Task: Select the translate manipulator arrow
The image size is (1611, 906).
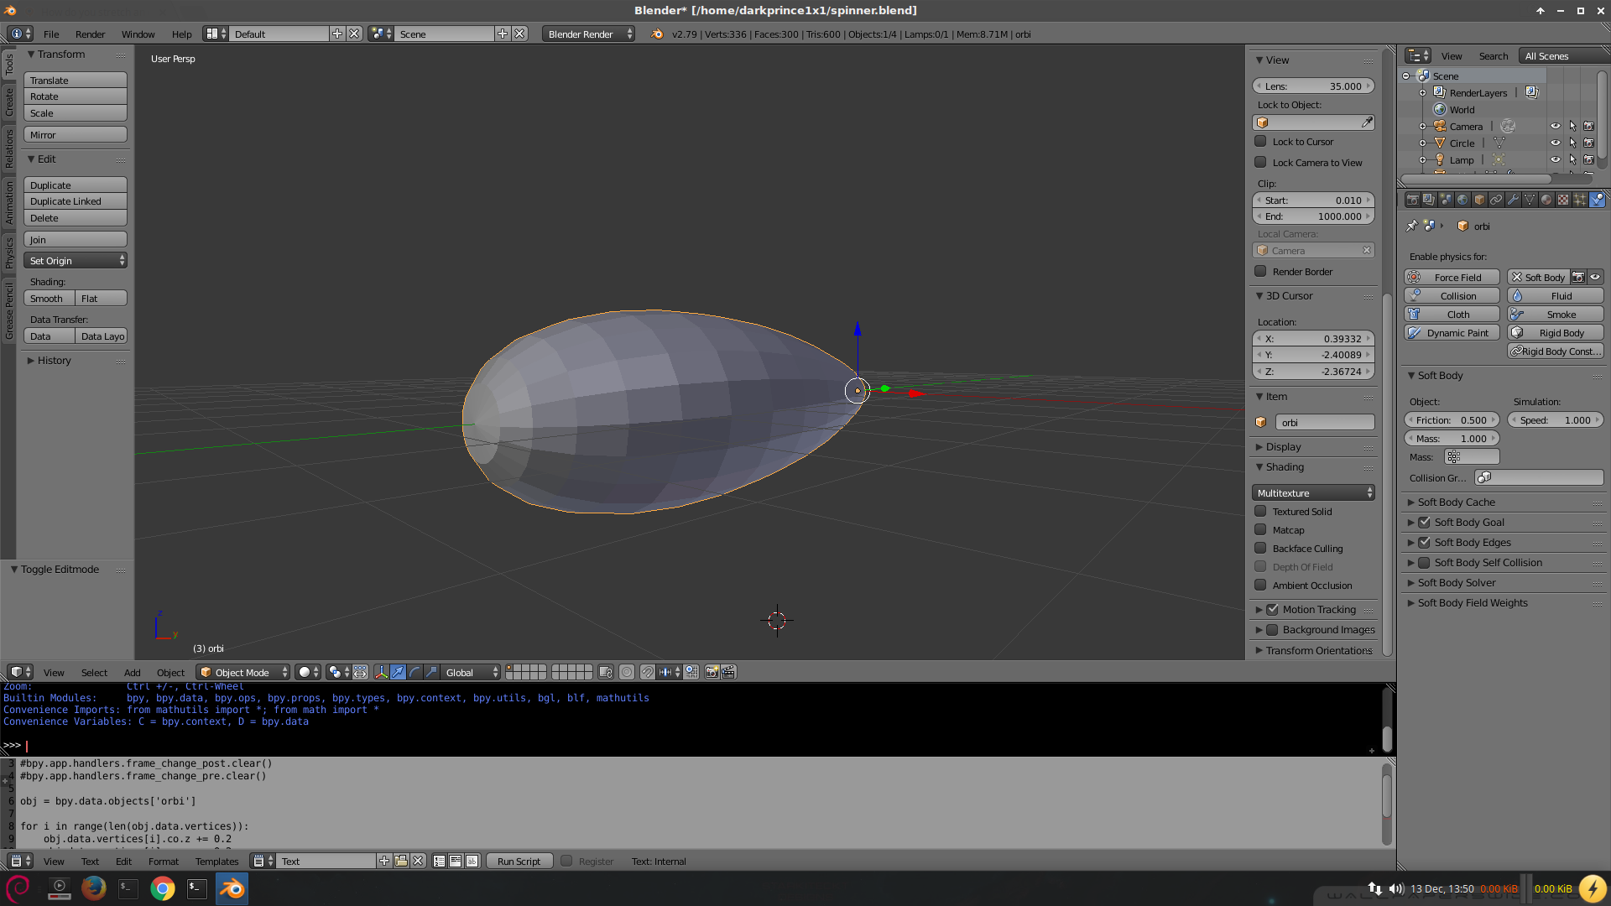Action: pyautogui.click(x=398, y=672)
